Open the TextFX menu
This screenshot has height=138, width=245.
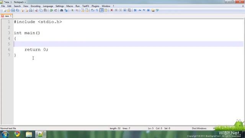click(x=86, y=6)
